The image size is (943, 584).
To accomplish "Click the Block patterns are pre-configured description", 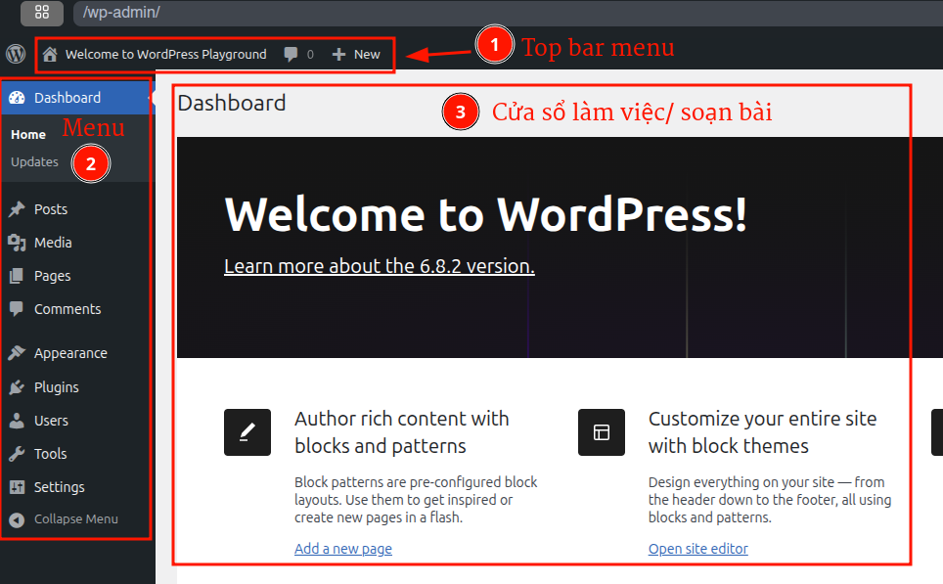I will pyautogui.click(x=416, y=500).
